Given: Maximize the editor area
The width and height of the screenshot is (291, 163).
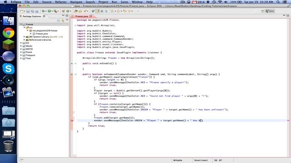Looking at the screenshot, I should [288, 16].
